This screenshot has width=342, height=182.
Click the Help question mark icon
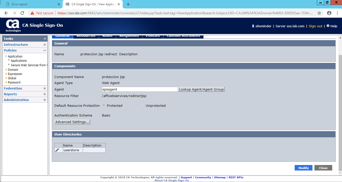[328, 26]
